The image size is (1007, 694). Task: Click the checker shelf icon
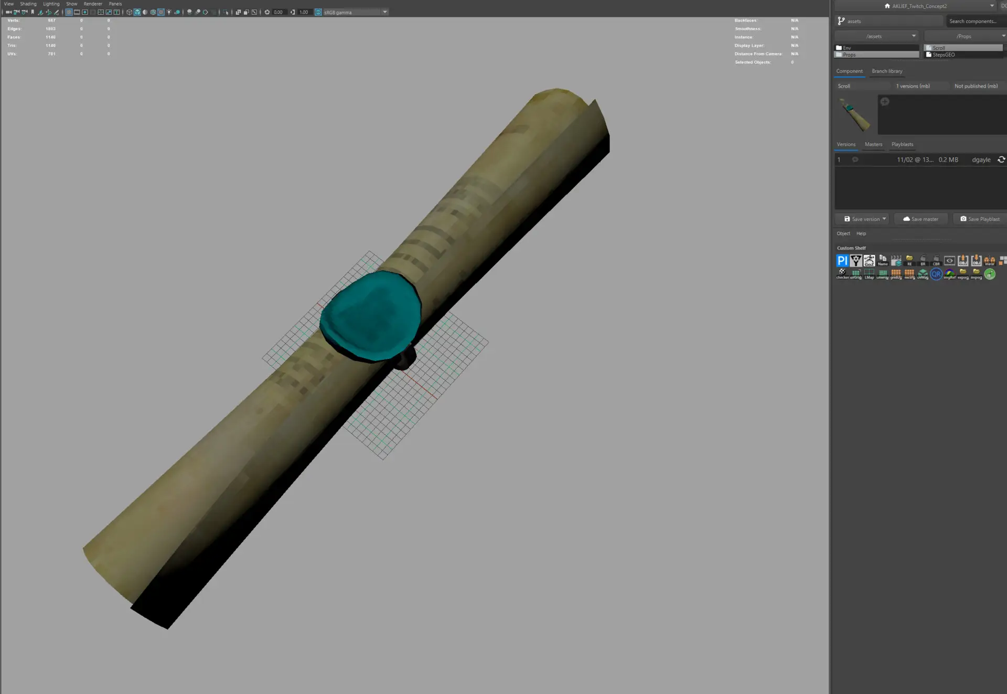click(842, 274)
